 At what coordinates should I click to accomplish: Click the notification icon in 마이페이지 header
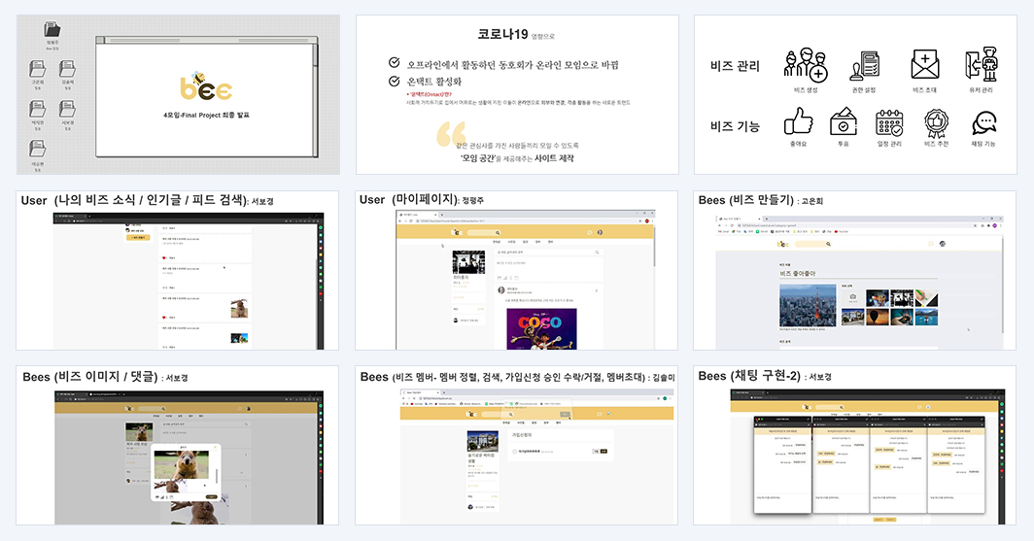(590, 232)
